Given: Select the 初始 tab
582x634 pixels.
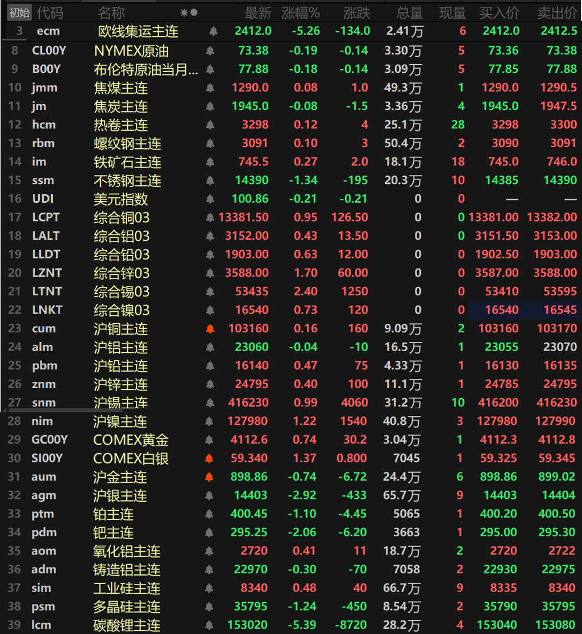Looking at the screenshot, I should click(x=19, y=12).
